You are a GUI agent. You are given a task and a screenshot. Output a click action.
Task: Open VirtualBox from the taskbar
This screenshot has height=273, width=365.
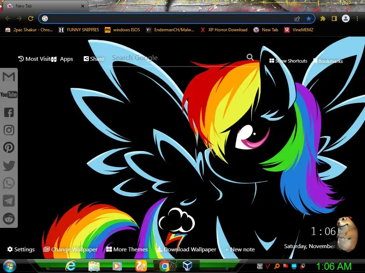[x=187, y=266]
